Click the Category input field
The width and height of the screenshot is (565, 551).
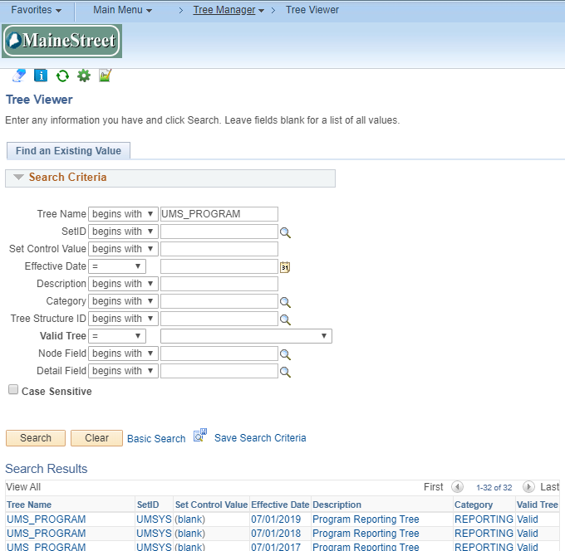[x=219, y=301]
